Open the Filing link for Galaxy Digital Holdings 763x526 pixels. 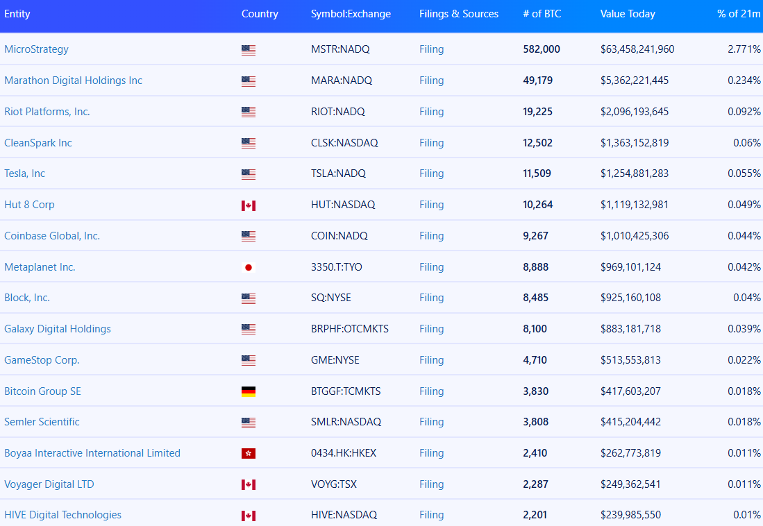[432, 328]
